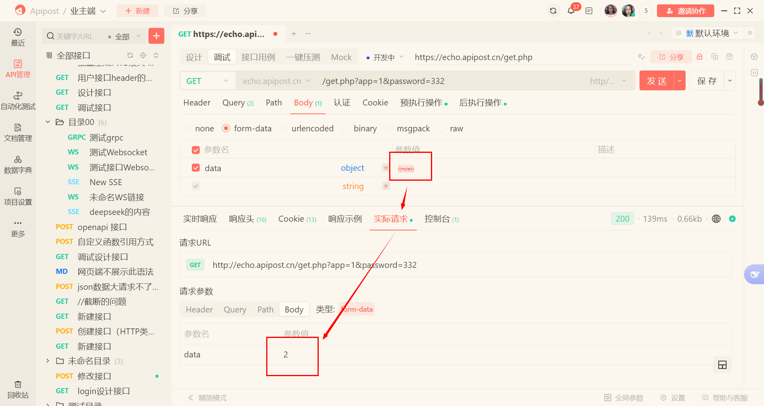Open the GET method dropdown

[207, 81]
